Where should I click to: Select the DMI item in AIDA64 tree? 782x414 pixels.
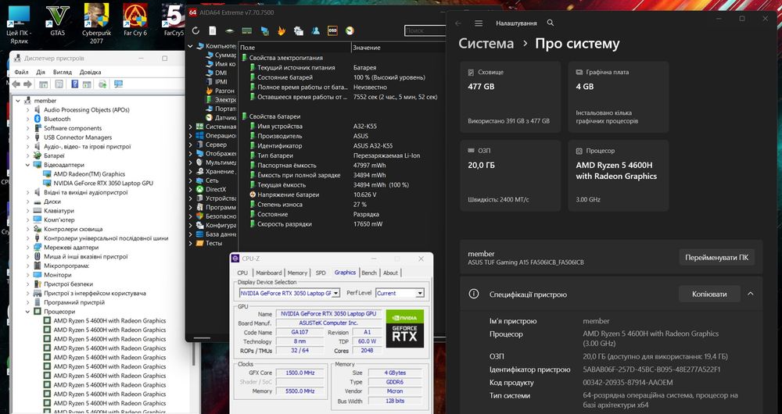(217, 73)
